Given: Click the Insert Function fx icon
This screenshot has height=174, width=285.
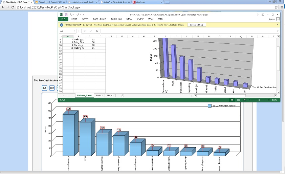Looking at the screenshot, I should [x=97, y=31].
